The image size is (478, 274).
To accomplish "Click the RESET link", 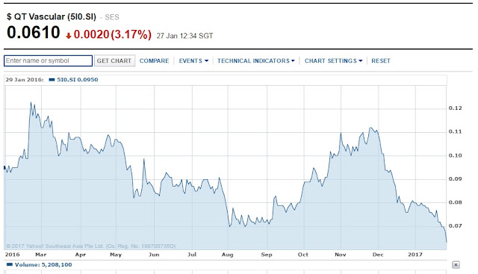I will point(381,60).
